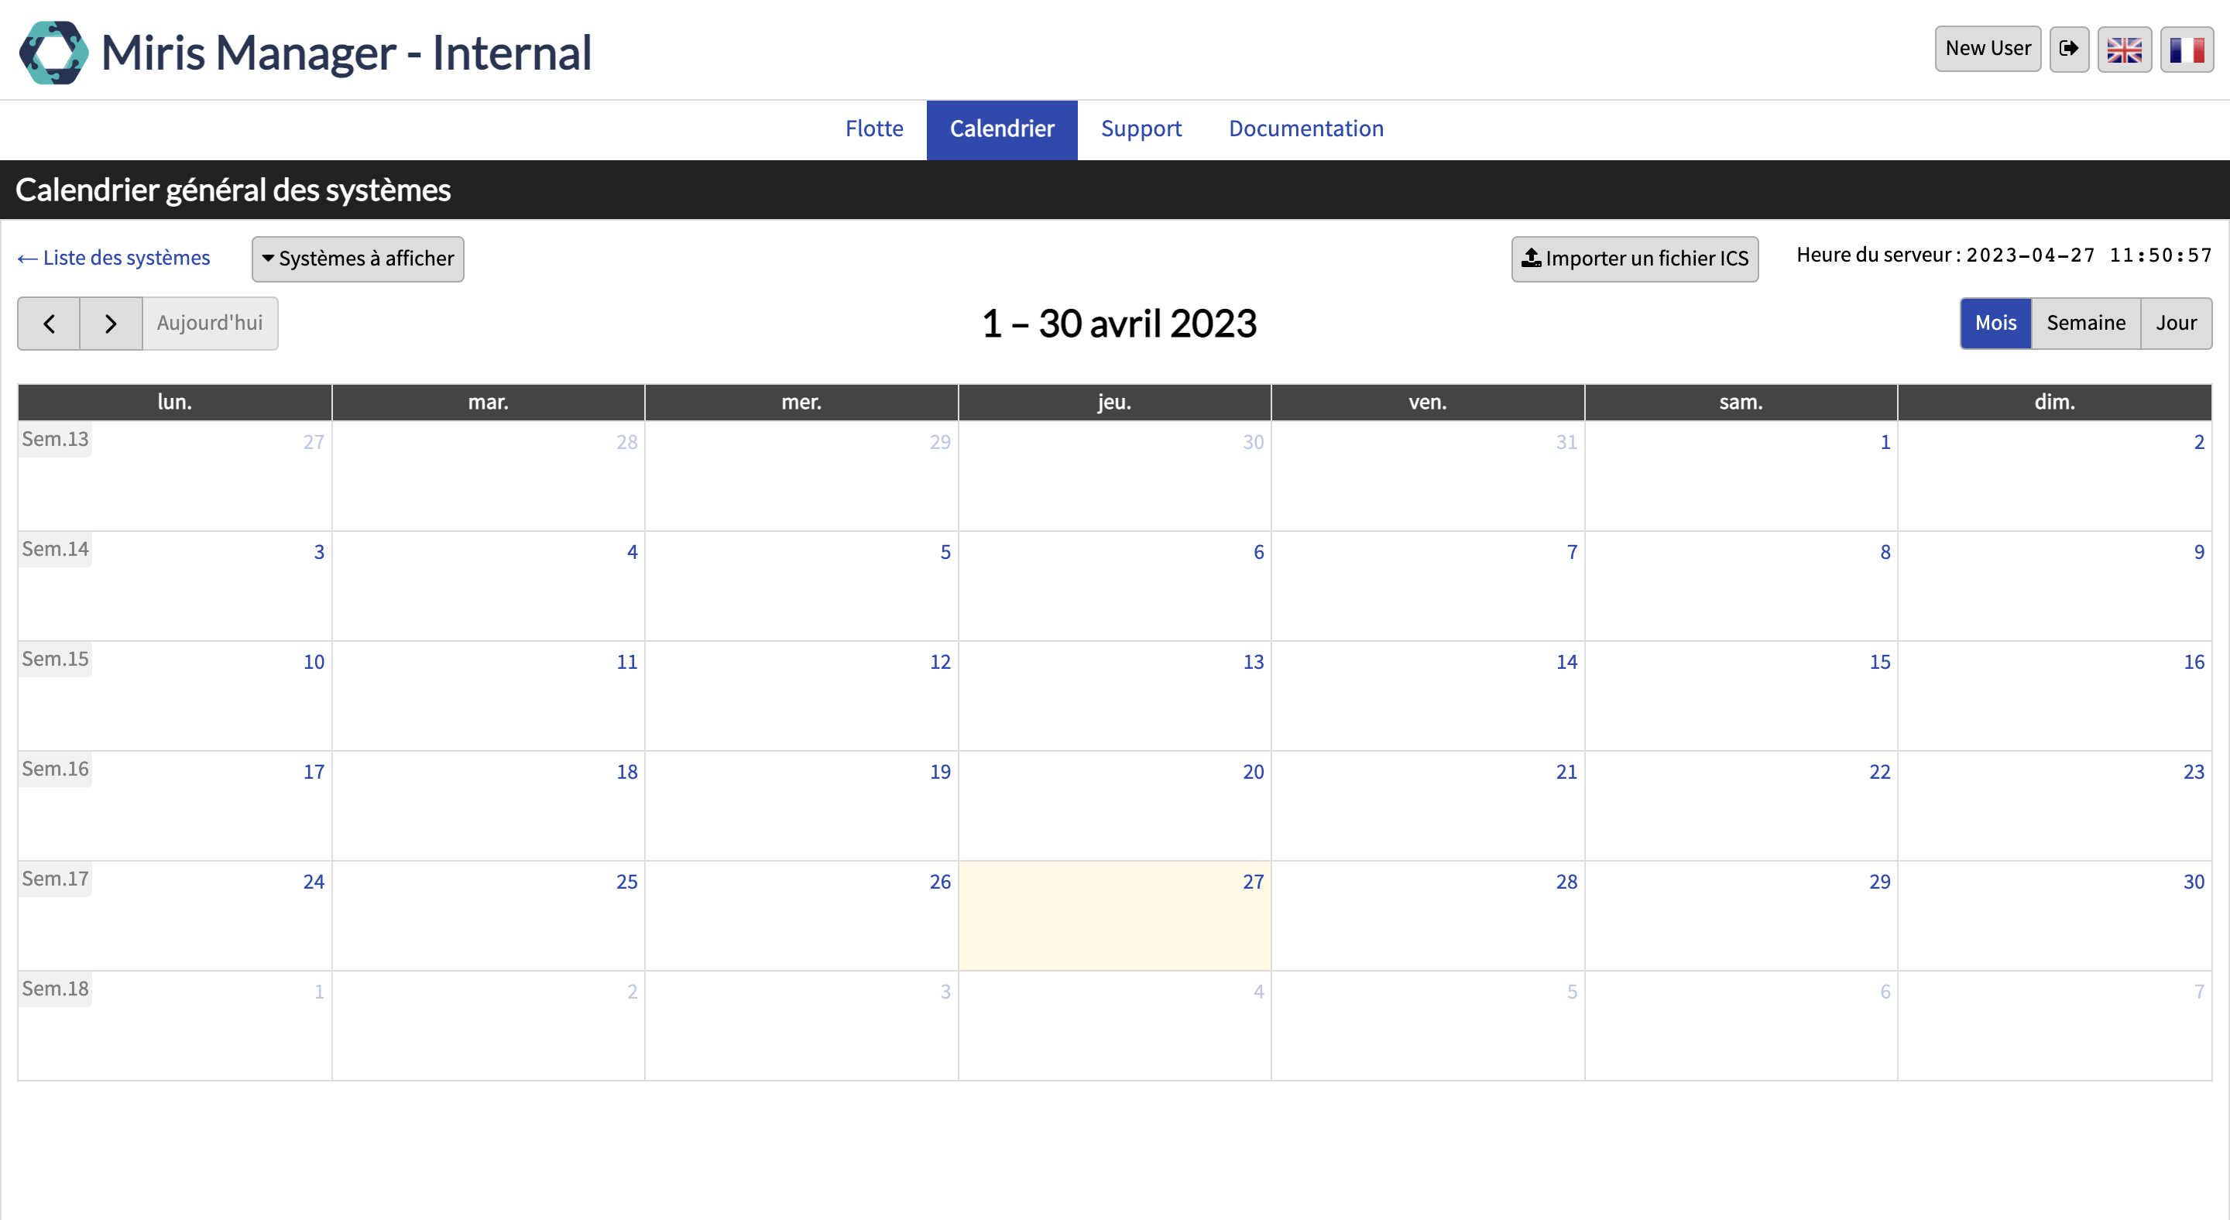Switch language with the UK flag
This screenshot has width=2230, height=1220.
pyautogui.click(x=2123, y=49)
